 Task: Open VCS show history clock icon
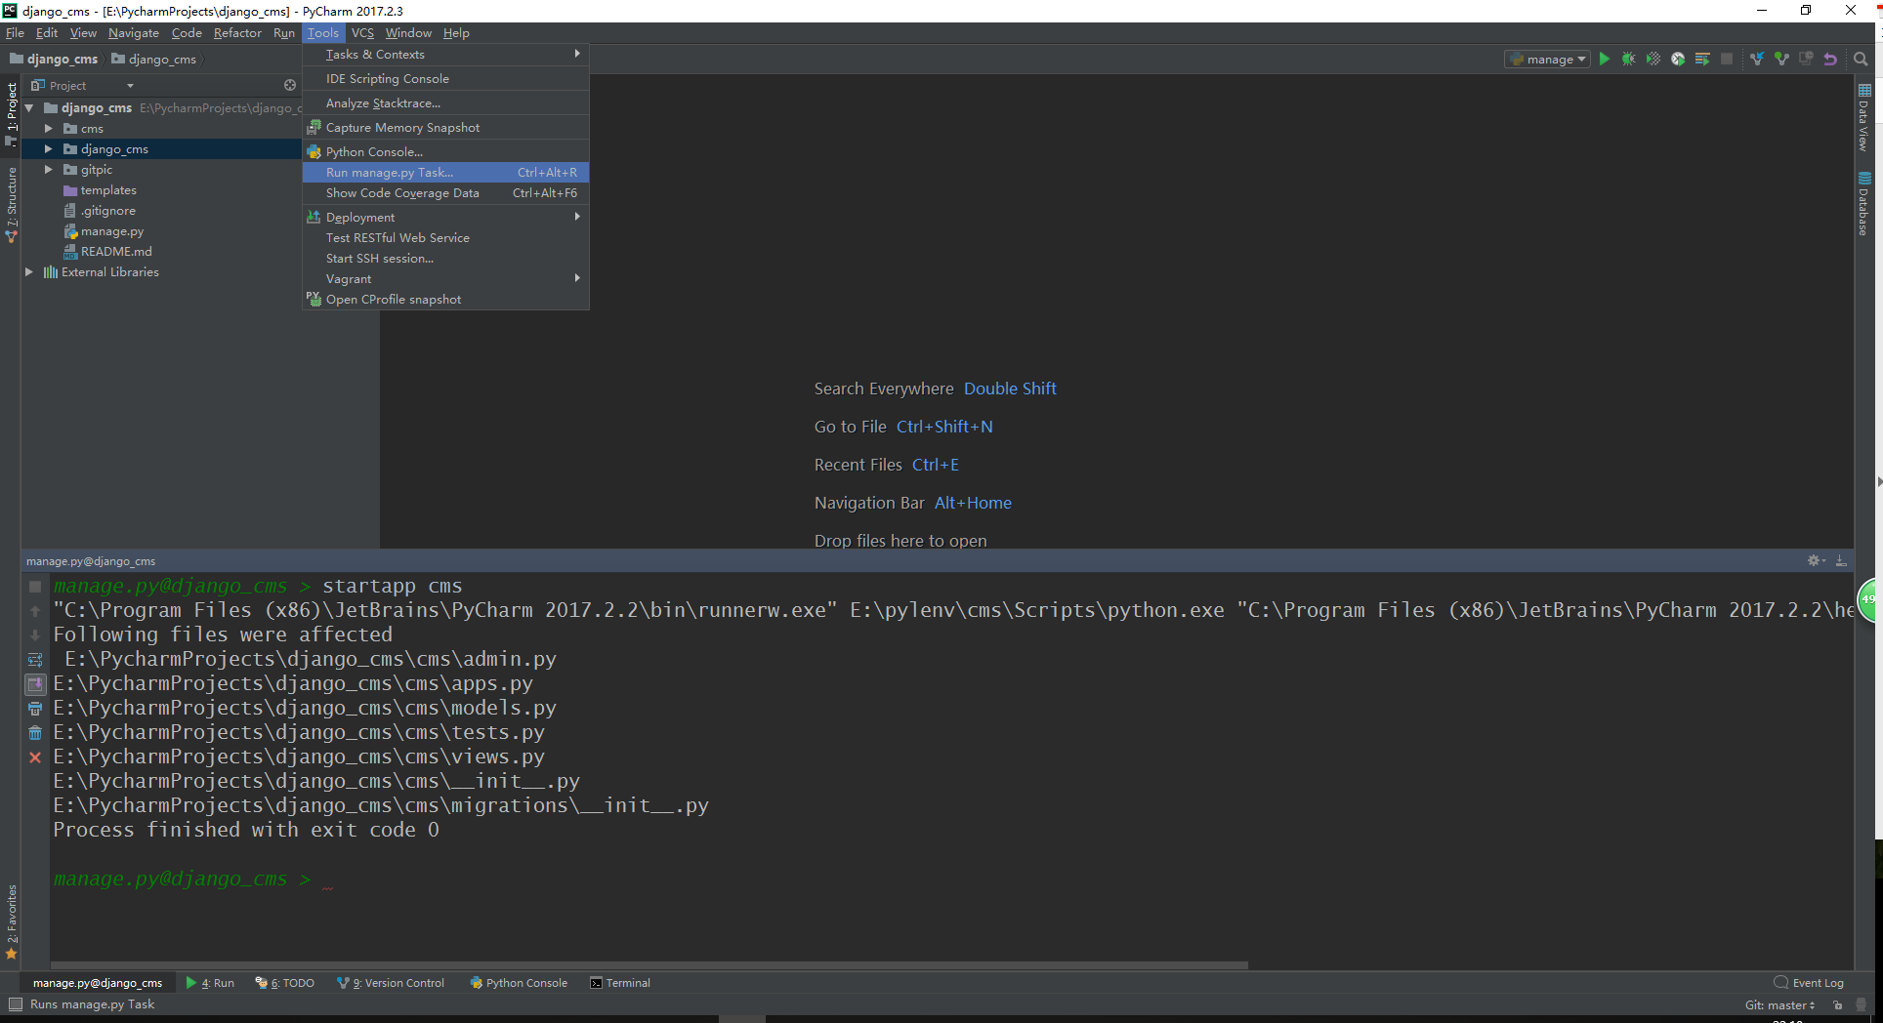point(1806,60)
